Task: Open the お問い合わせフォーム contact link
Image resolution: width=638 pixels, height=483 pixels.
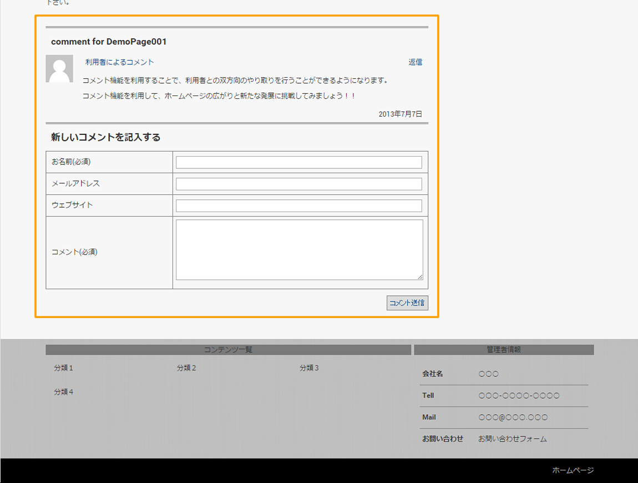Action: [x=512, y=439]
